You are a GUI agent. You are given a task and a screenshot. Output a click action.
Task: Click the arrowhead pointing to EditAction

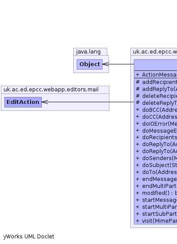tap(45, 102)
